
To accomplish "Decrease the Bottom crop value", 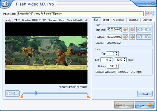I will point(116,67).
